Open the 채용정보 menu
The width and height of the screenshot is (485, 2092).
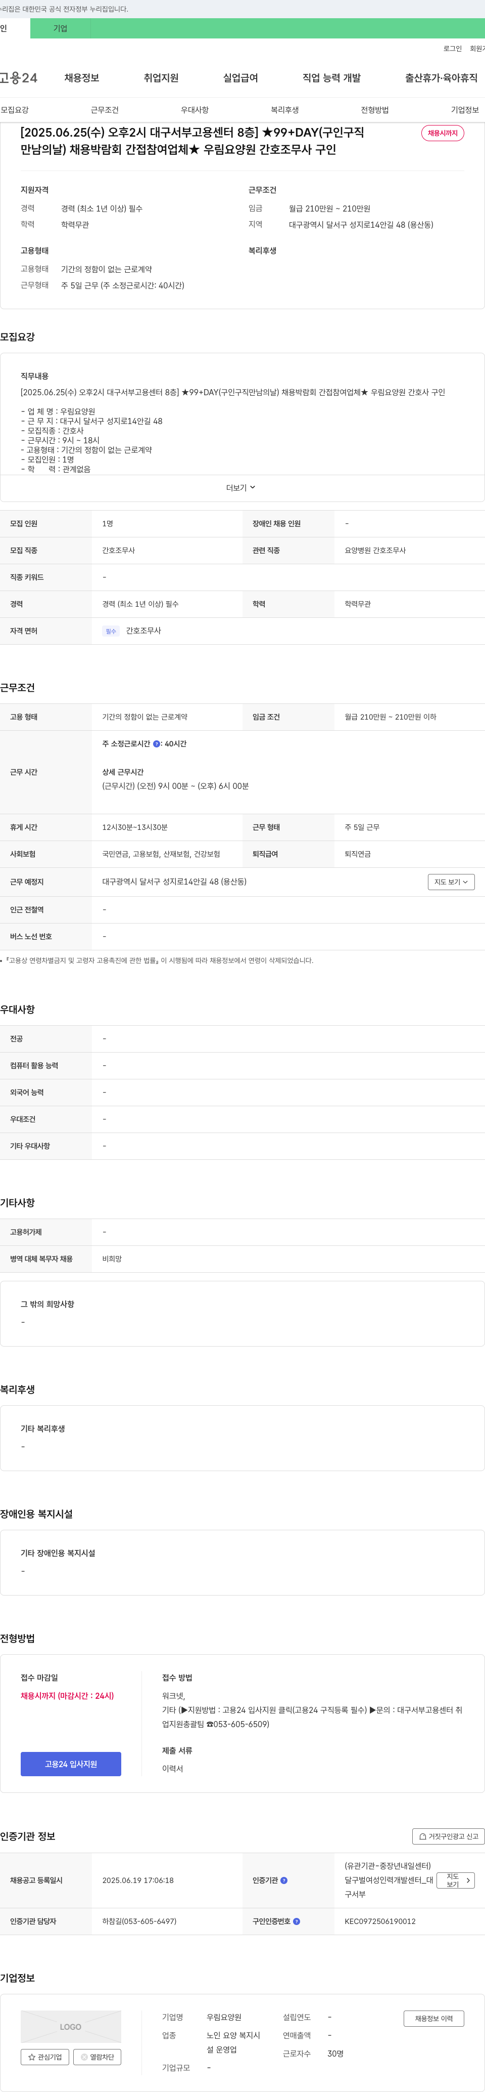point(82,78)
